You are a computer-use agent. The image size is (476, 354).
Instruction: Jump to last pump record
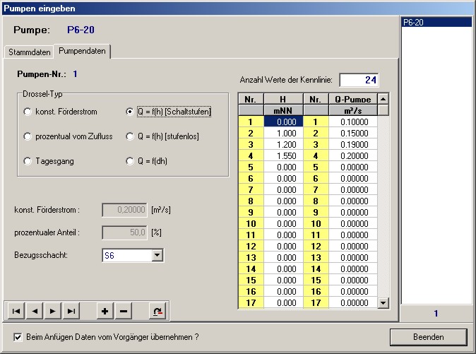tap(71, 311)
